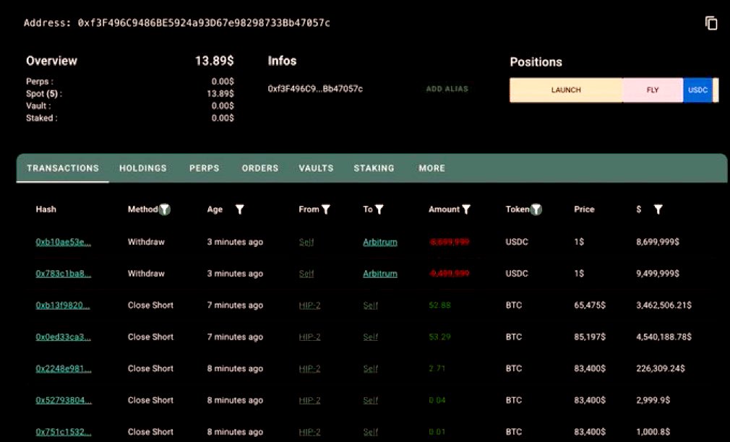Open the Age column filter

(x=239, y=209)
